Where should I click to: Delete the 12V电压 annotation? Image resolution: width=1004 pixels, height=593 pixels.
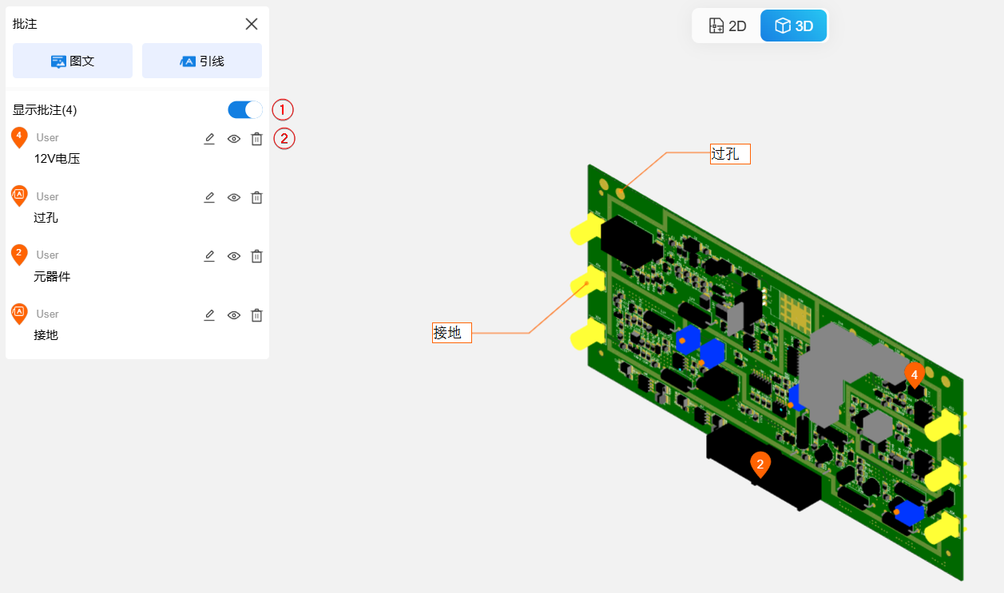pos(256,139)
